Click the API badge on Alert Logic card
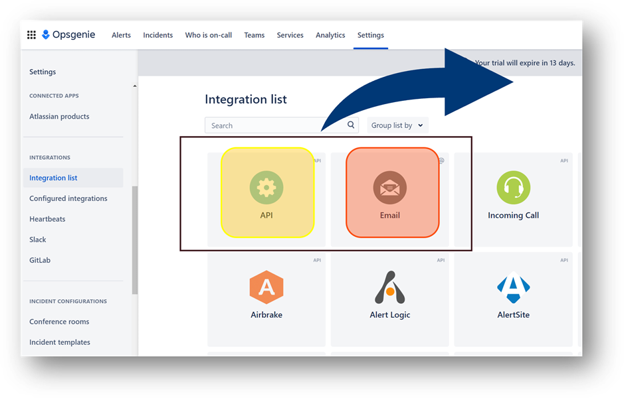624x398 pixels. coord(441,261)
